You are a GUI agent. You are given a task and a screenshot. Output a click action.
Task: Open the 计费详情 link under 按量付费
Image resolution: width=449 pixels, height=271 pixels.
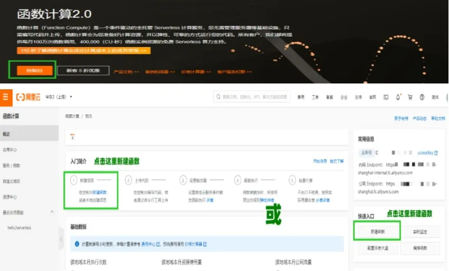[x=323, y=200]
